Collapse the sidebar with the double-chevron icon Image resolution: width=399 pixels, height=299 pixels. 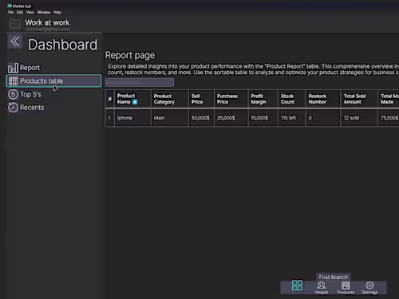click(x=15, y=41)
